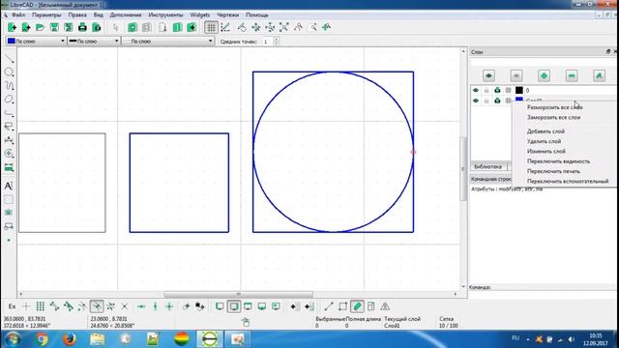This screenshot has height=348, width=619.
Task: Choose 'Переключить печать' in context menu
Action: [x=553, y=171]
